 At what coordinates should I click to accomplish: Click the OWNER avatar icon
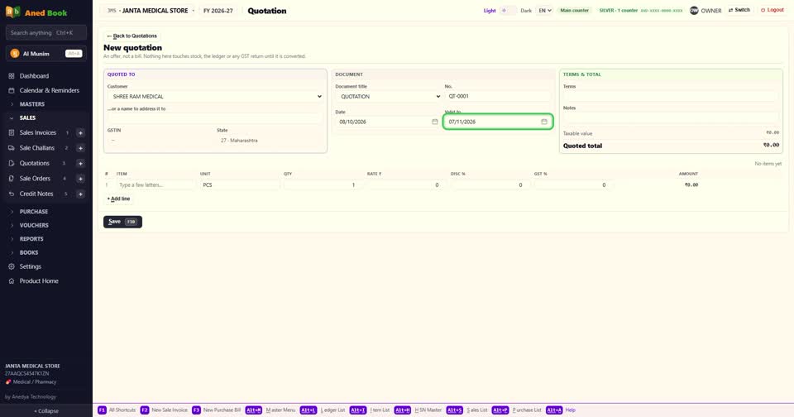click(x=694, y=10)
